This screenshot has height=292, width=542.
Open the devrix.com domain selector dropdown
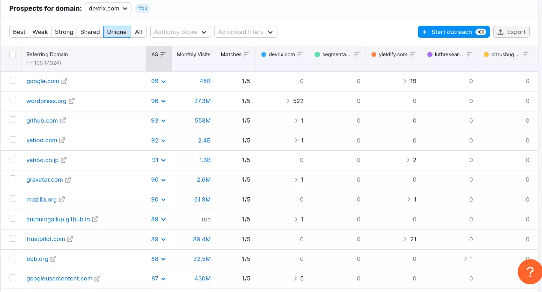(x=108, y=8)
